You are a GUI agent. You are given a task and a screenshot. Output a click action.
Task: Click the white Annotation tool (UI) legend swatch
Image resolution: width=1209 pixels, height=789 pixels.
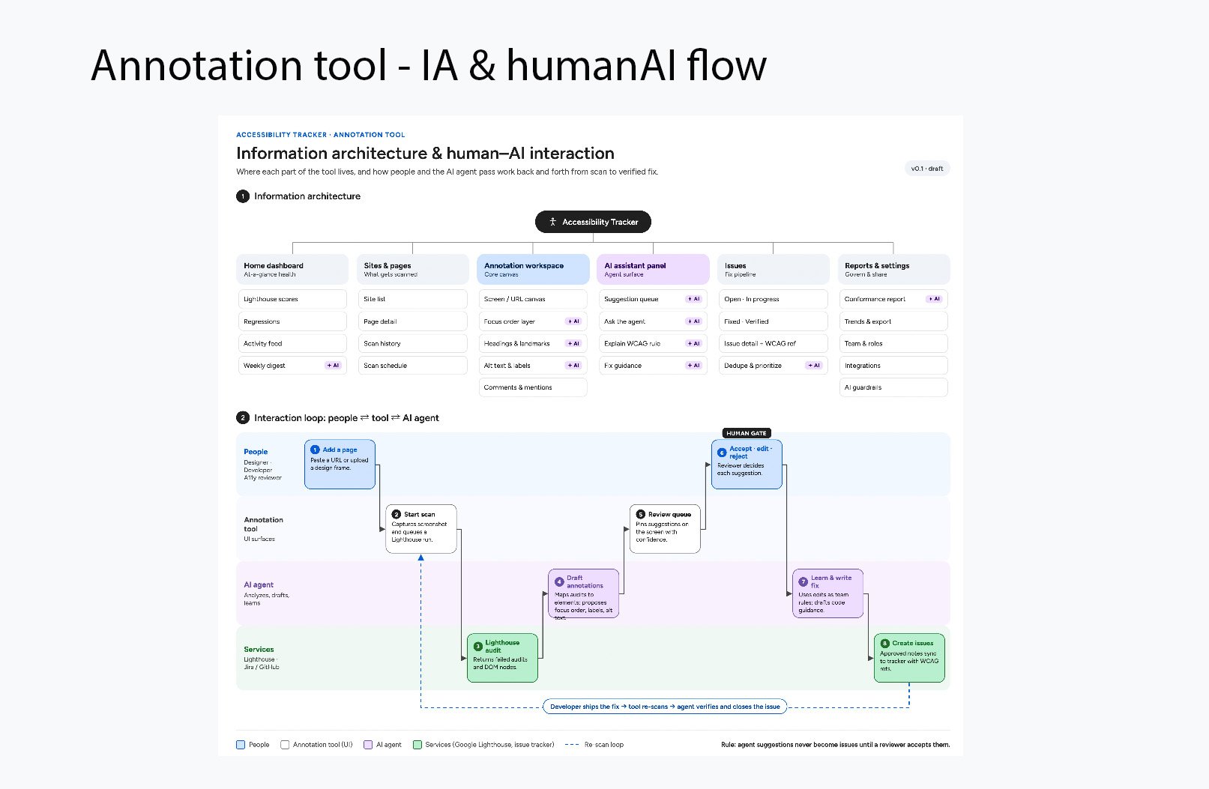pyautogui.click(x=285, y=745)
